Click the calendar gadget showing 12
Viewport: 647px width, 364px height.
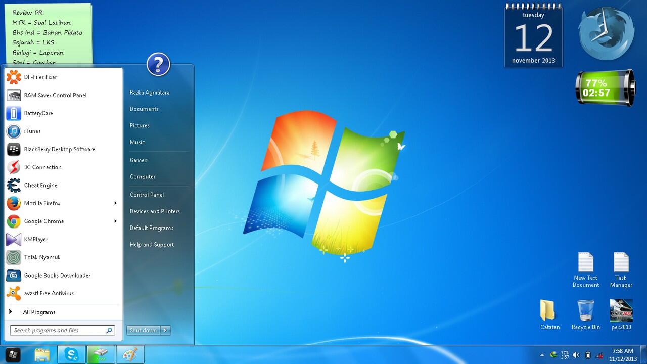534,35
